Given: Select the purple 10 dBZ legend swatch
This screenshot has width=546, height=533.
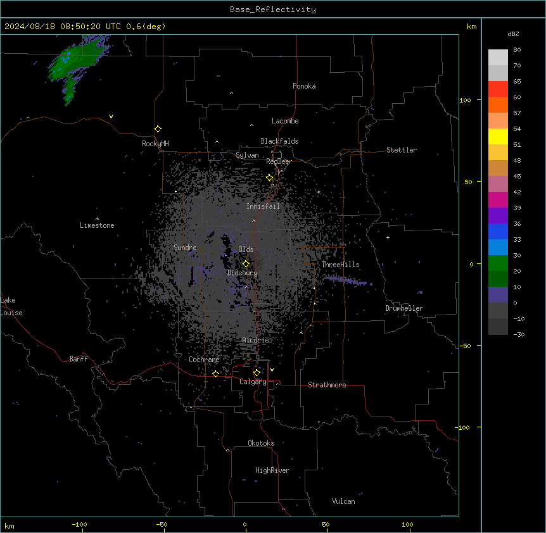Looking at the screenshot, I should tap(498, 295).
